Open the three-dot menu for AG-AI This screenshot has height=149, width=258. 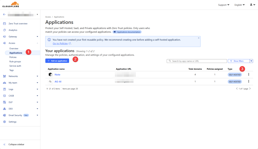click(x=249, y=81)
